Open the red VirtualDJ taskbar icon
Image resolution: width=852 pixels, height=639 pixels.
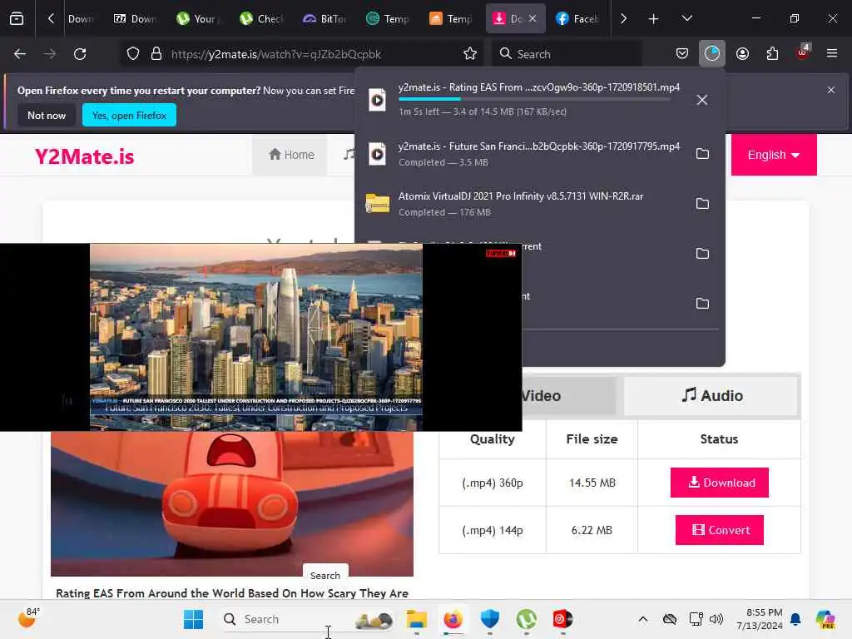click(x=563, y=619)
